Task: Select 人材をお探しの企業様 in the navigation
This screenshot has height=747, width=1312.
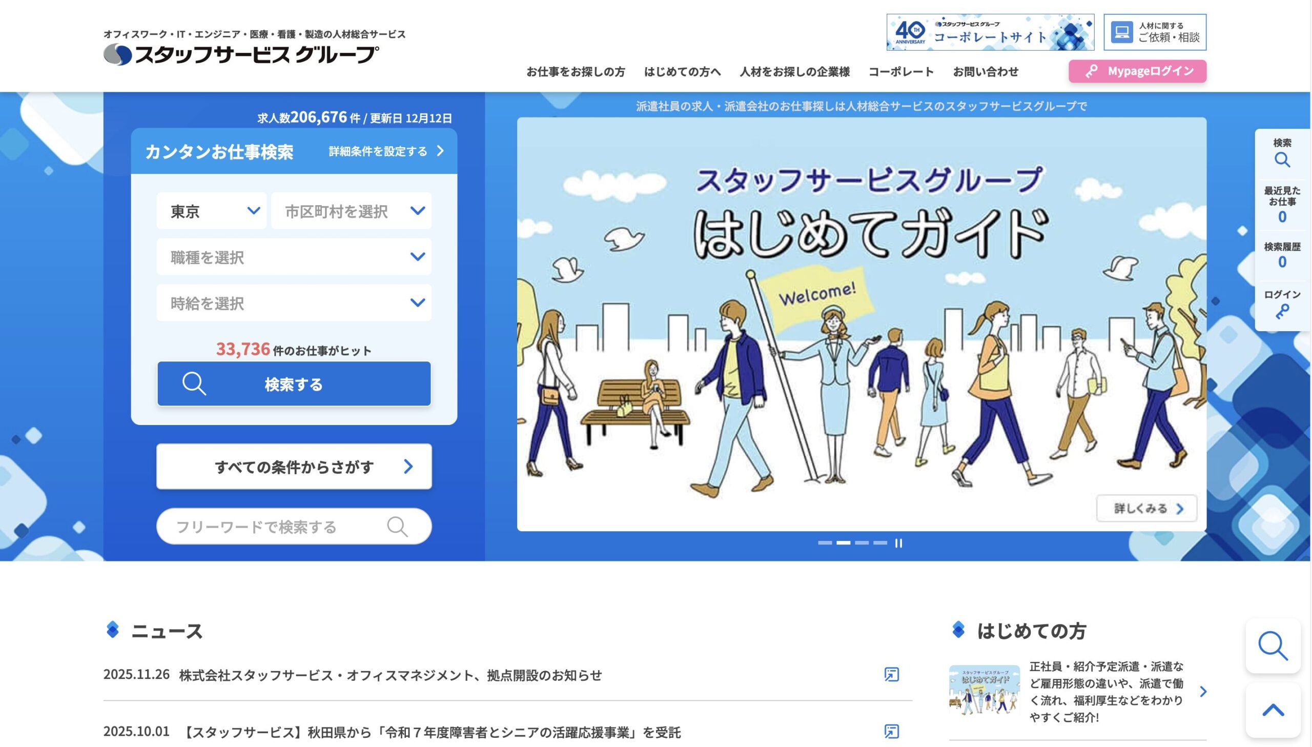Action: click(794, 72)
